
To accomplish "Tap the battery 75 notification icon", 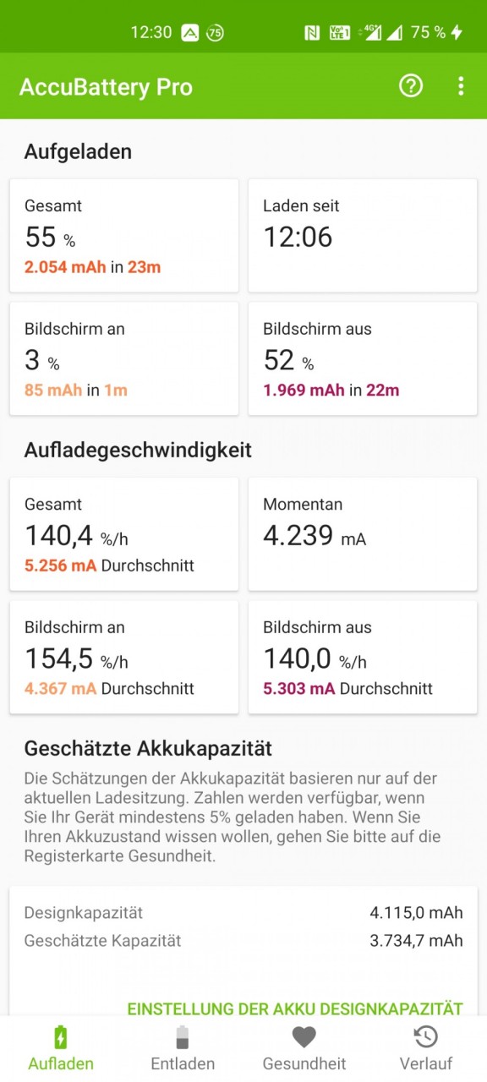I will coord(215,33).
